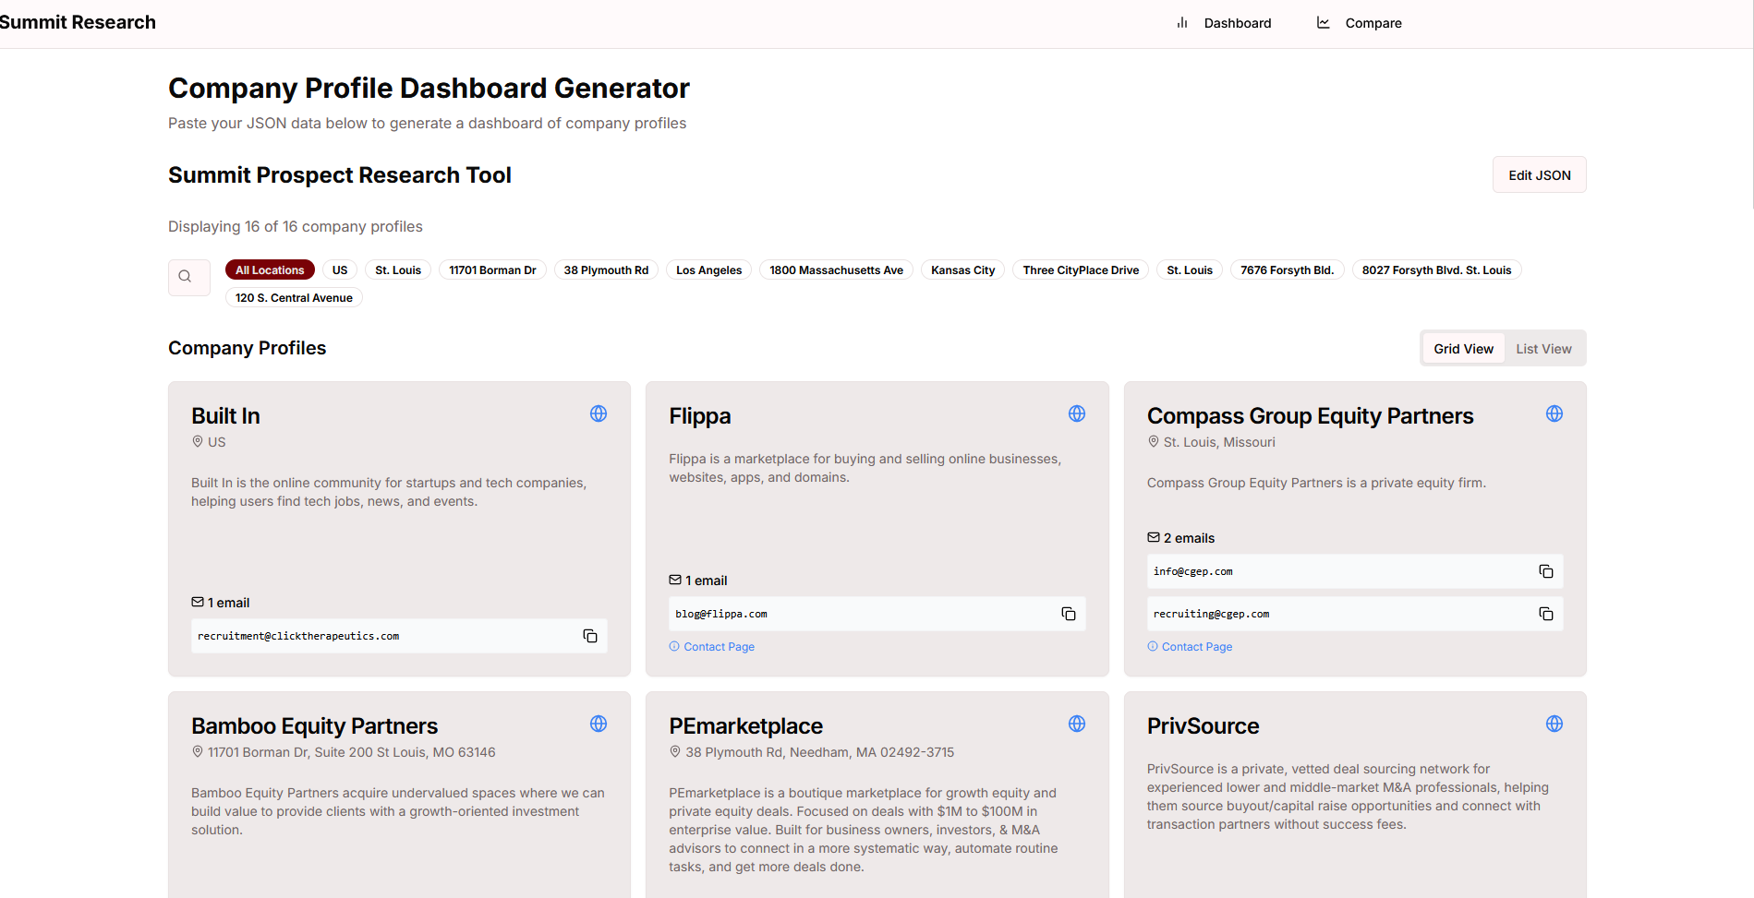Switch to List View

coord(1542,349)
